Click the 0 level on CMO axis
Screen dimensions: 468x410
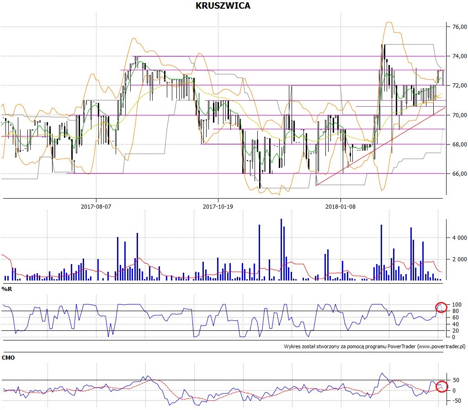coord(454,391)
